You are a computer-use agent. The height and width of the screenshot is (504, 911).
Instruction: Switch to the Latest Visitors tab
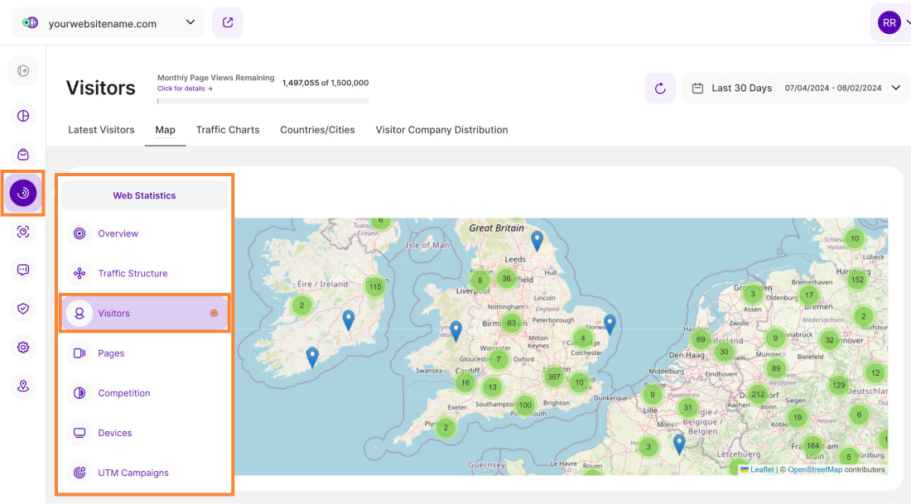[x=101, y=130]
